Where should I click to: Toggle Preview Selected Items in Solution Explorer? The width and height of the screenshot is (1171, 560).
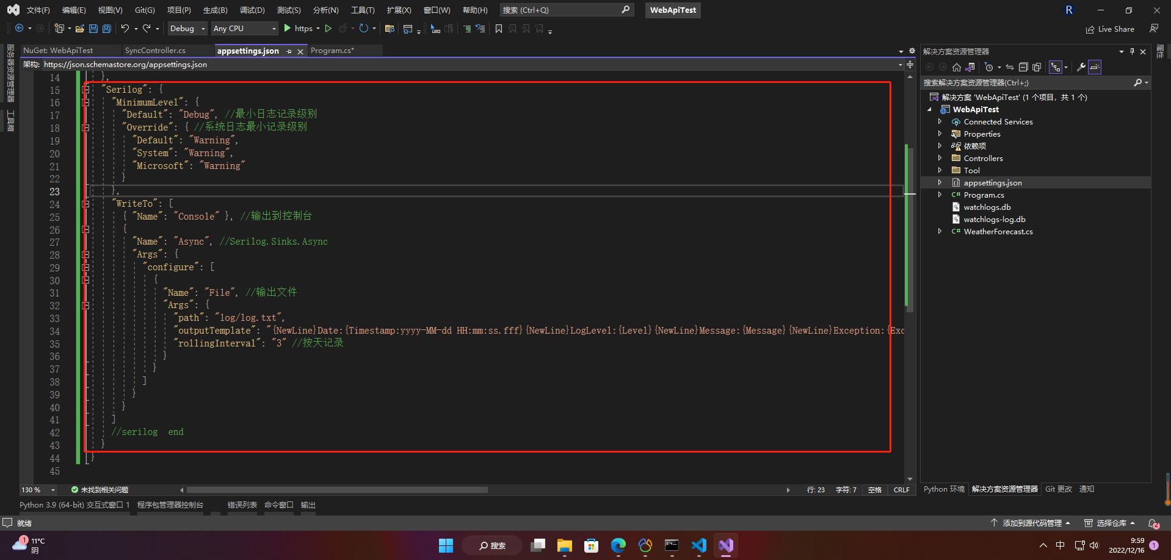pos(1095,67)
